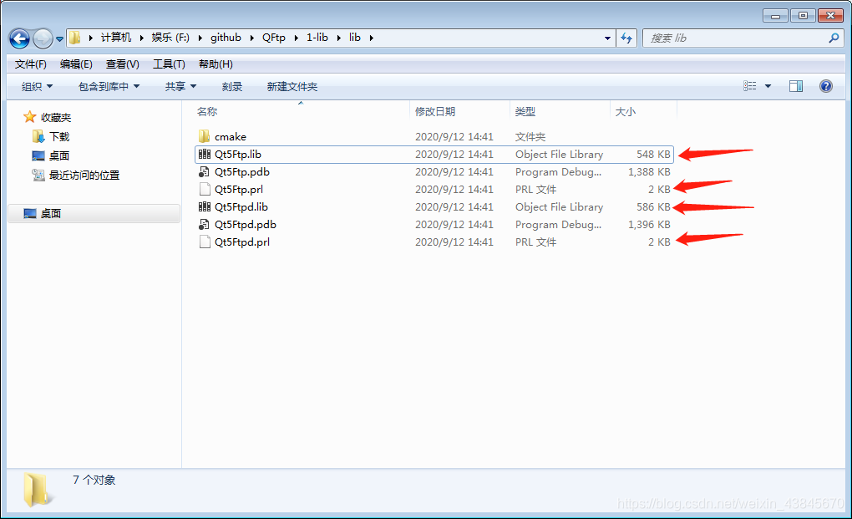Click the Back navigation arrow
The height and width of the screenshot is (519, 852).
click(x=19, y=38)
